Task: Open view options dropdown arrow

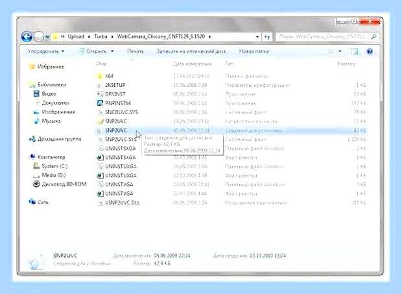Action: click(x=340, y=51)
